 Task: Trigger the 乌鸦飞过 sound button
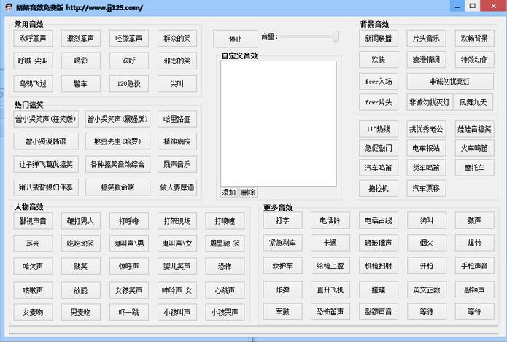[34, 85]
